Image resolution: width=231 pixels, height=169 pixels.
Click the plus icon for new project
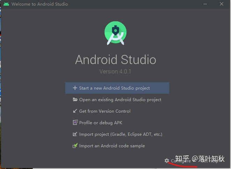75,88
